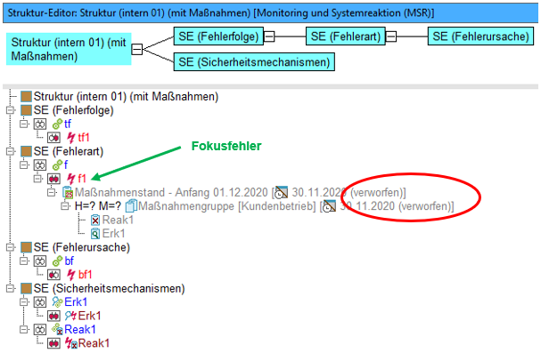
Task: Collapse the SE (Fehlerart) tree node
Action: coord(11,151)
